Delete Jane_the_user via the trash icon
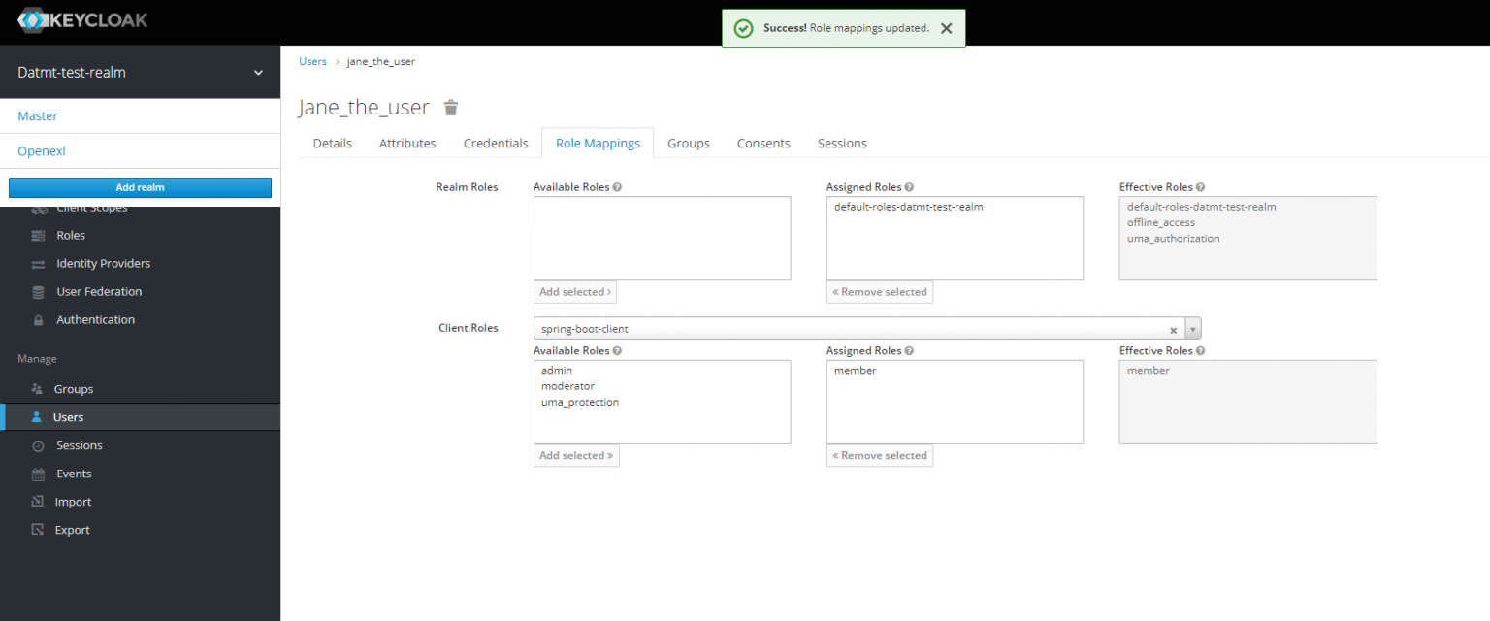Viewport: 1490px width, 621px height. click(x=450, y=108)
